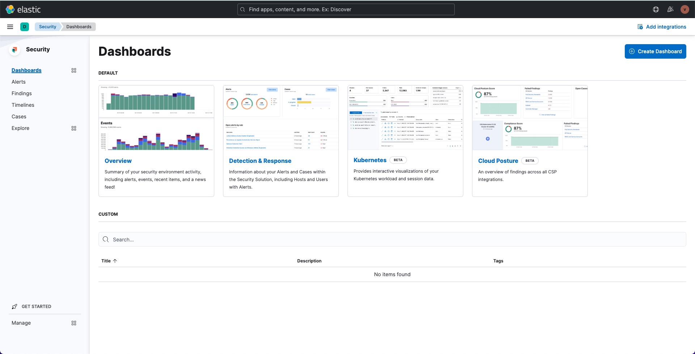
Task: Expand Explore submenu grid icon
Action: pyautogui.click(x=74, y=128)
